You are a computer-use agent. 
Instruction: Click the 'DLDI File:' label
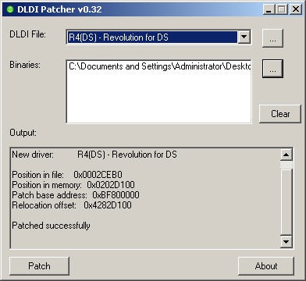tap(27, 34)
